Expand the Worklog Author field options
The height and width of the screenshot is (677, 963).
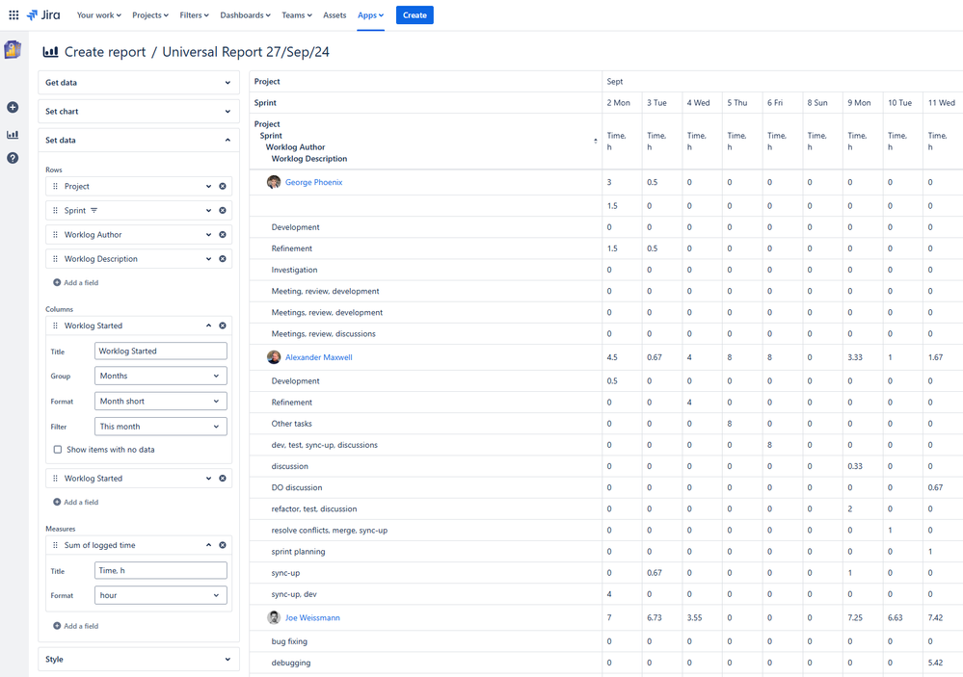coord(209,234)
